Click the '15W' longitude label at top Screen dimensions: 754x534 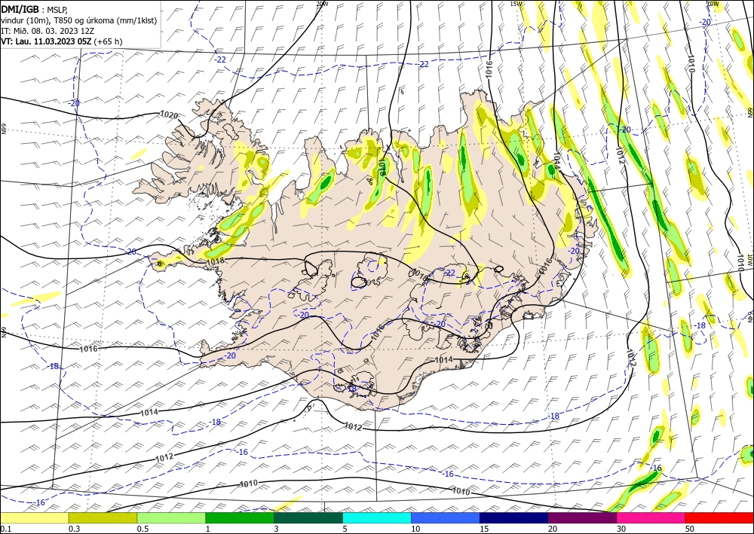point(516,4)
